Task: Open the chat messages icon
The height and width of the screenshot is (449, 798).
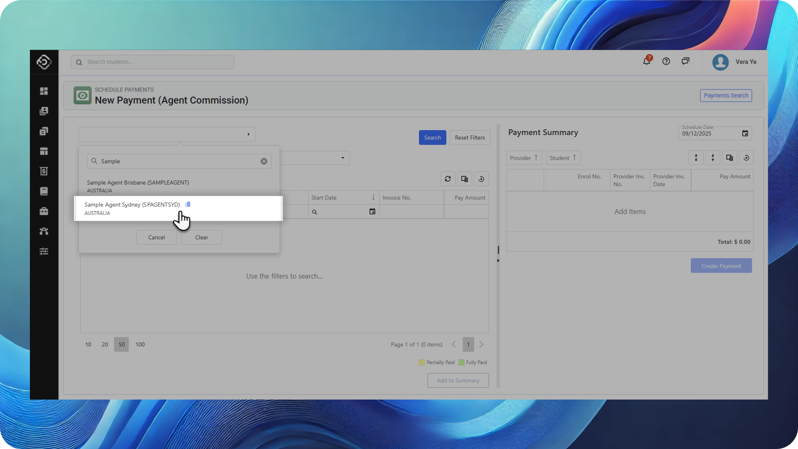Action: (x=685, y=62)
